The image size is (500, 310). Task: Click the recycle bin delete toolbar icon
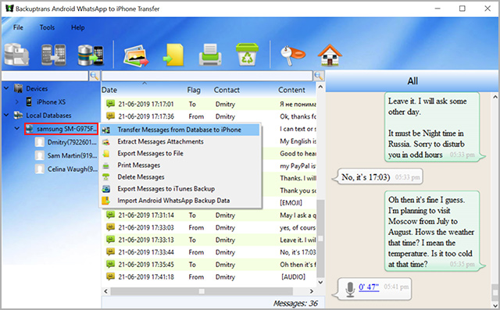(247, 55)
